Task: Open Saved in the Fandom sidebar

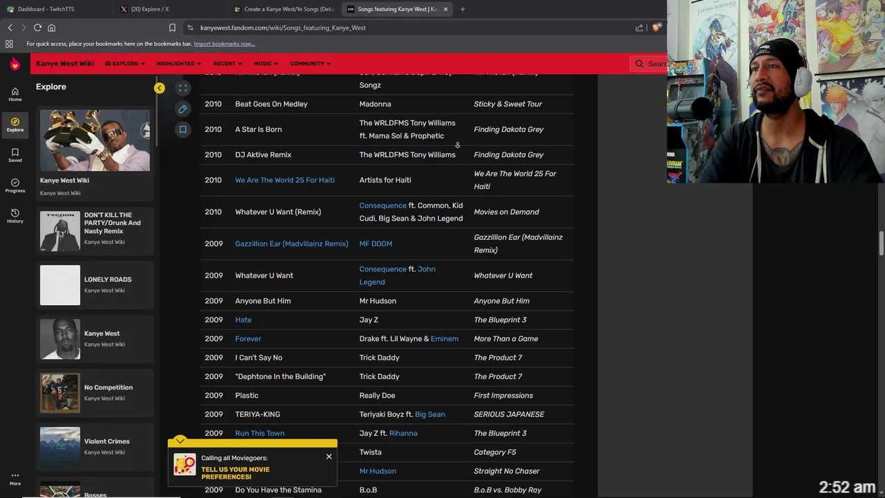Action: [15, 156]
